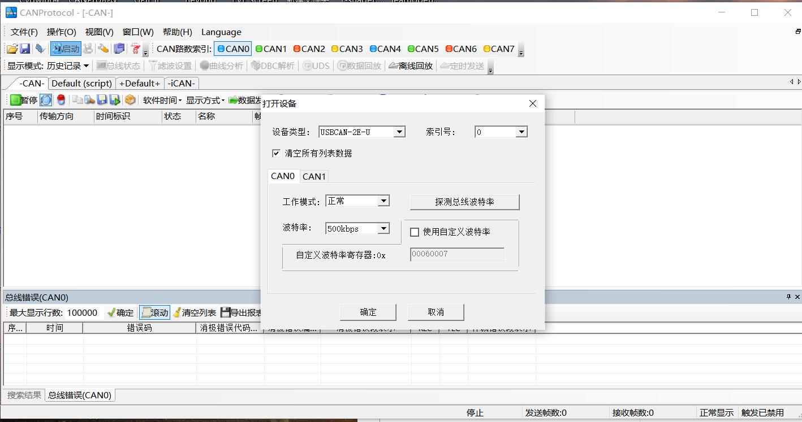Open 文件(F) menu
The width and height of the screenshot is (802, 422).
(x=24, y=32)
